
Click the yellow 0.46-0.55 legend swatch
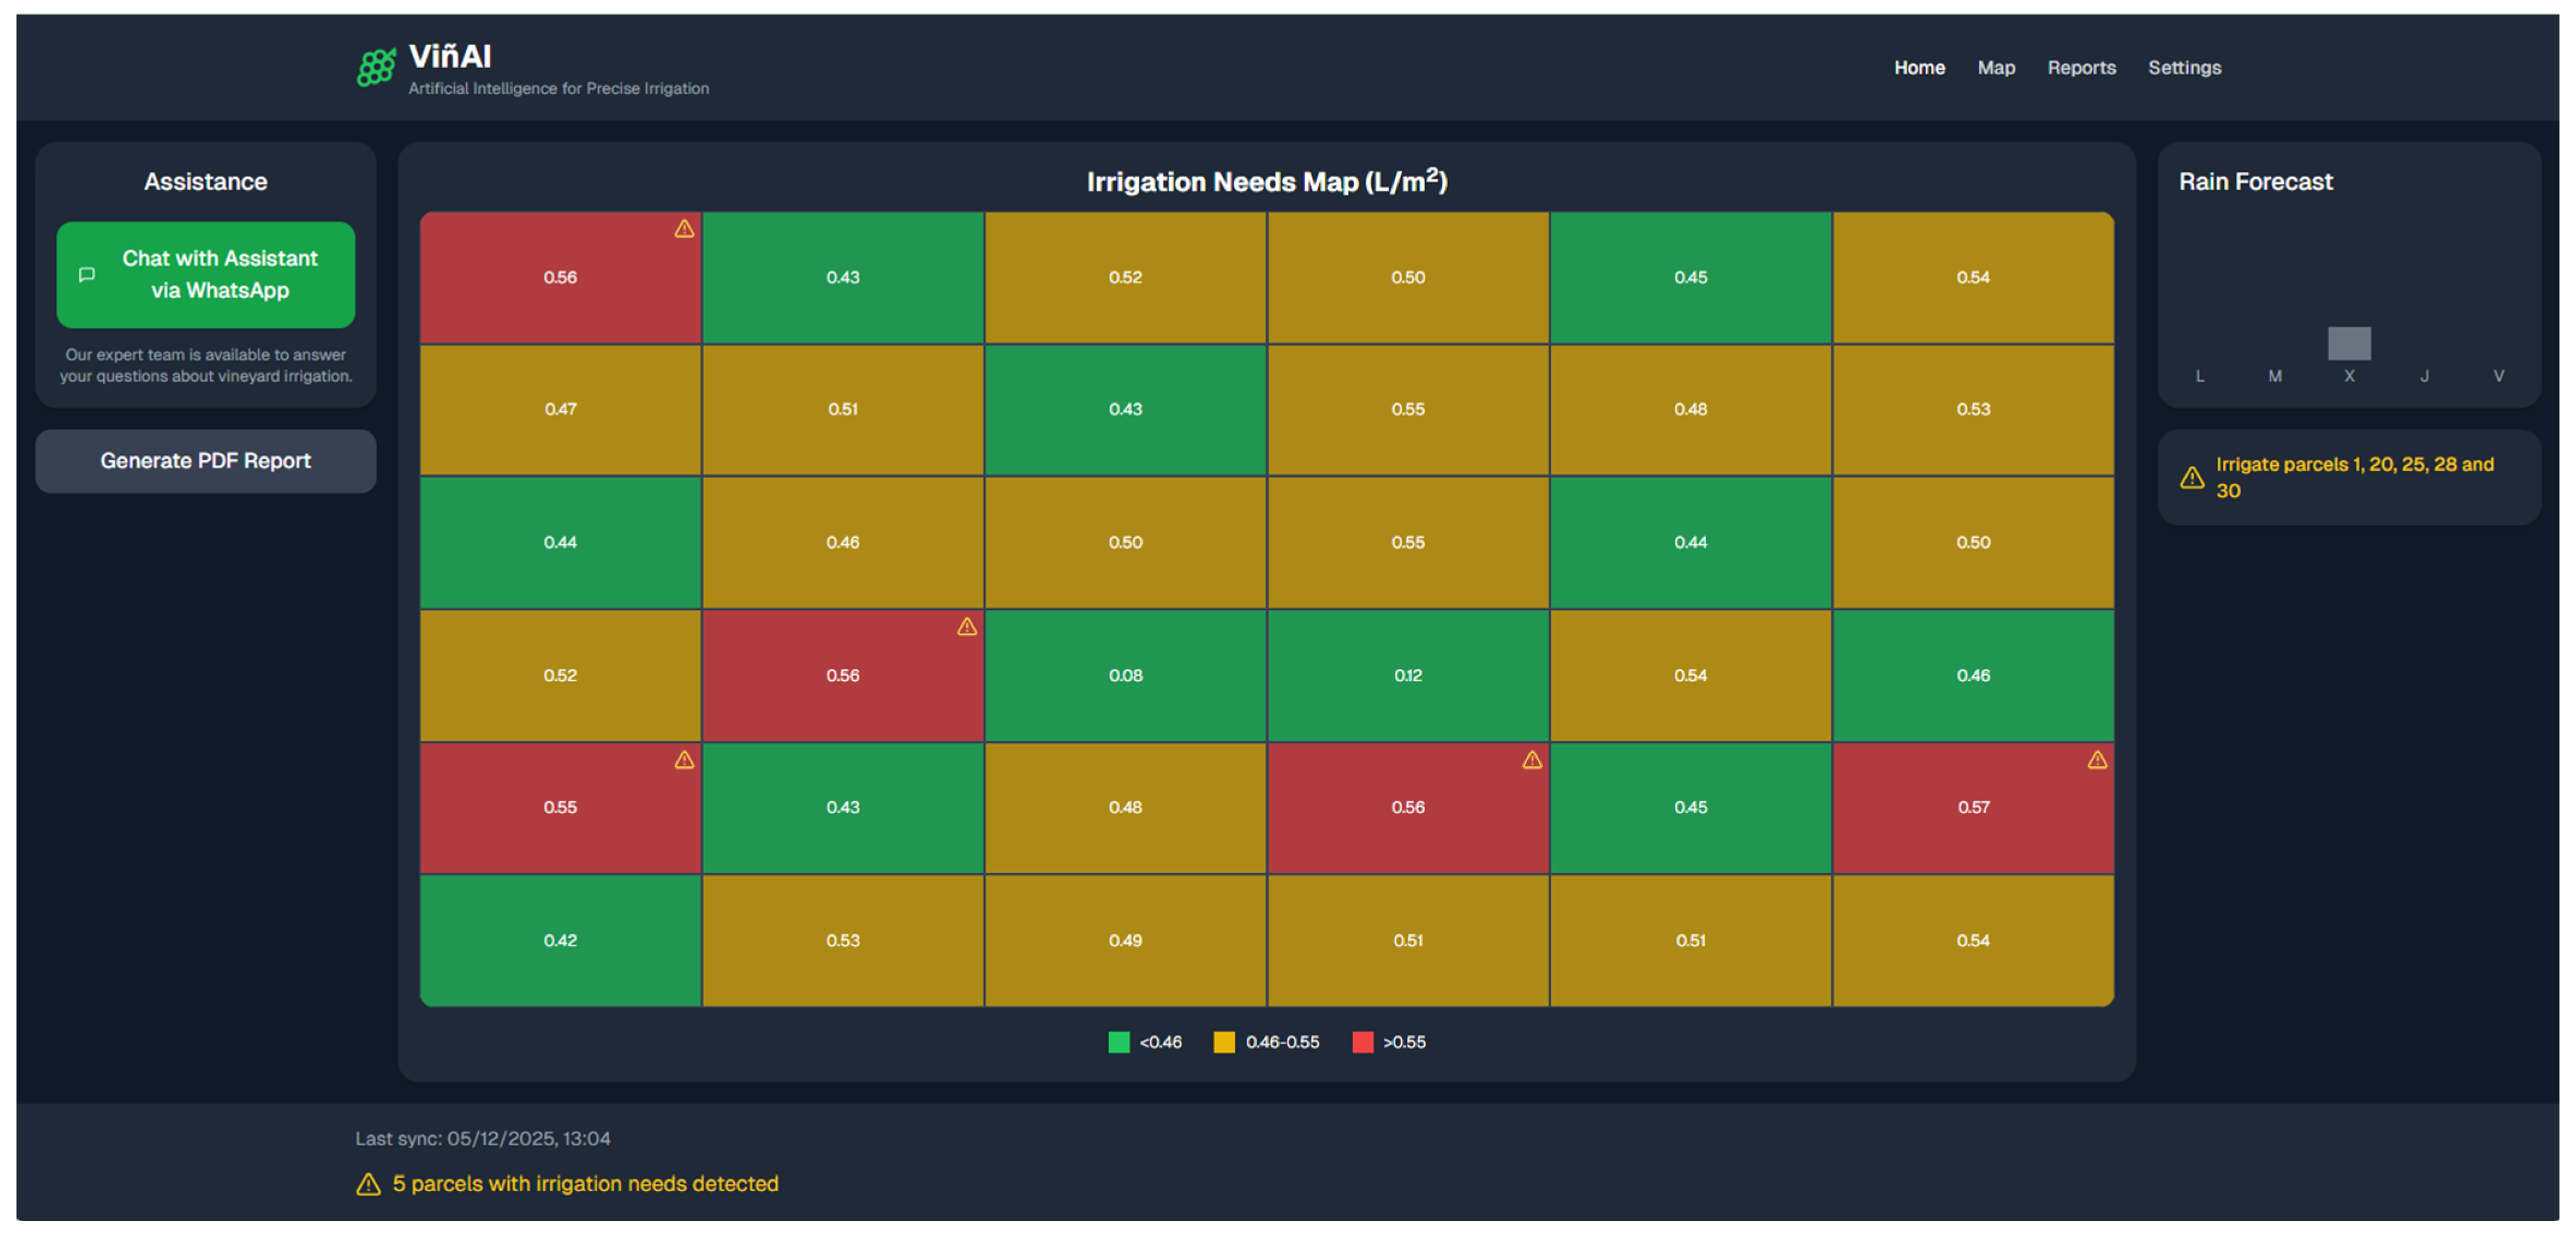1224,1042
